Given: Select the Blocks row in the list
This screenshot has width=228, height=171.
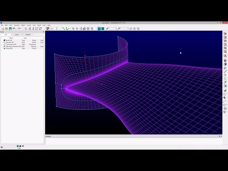Looking at the screenshot, I should pos(22,40).
